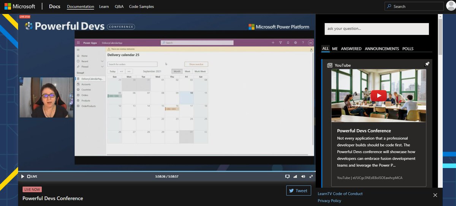456x206 pixels.
Task: Click the Power Apps waffle launcher icon
Action: pos(78,43)
